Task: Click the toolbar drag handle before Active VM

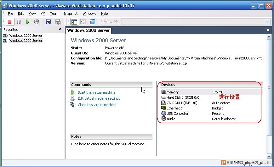Action: [102, 22]
